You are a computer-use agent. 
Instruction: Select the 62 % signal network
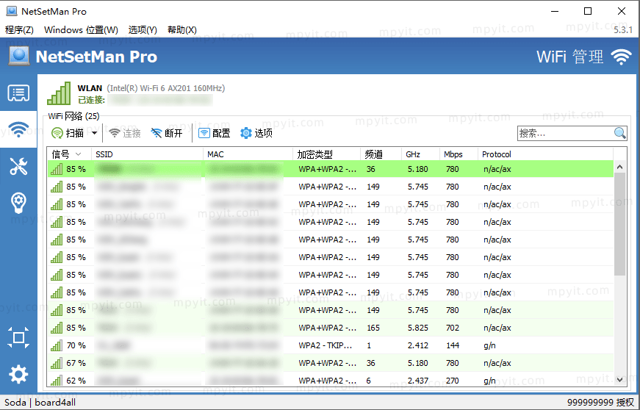331,380
